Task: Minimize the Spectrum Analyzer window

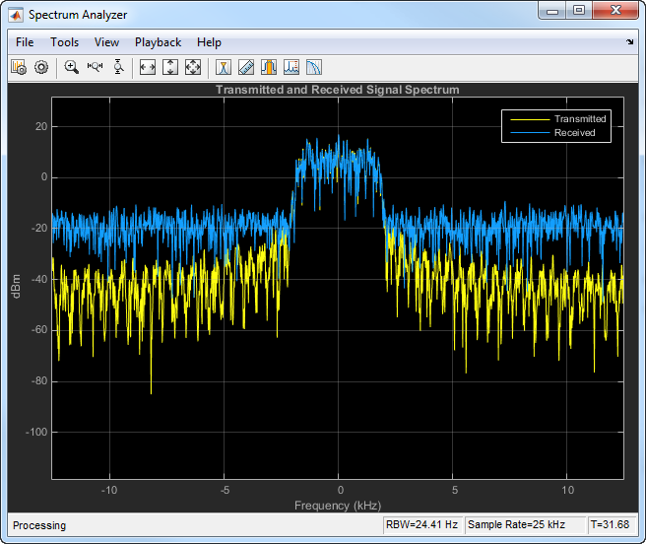Action: click(x=552, y=11)
